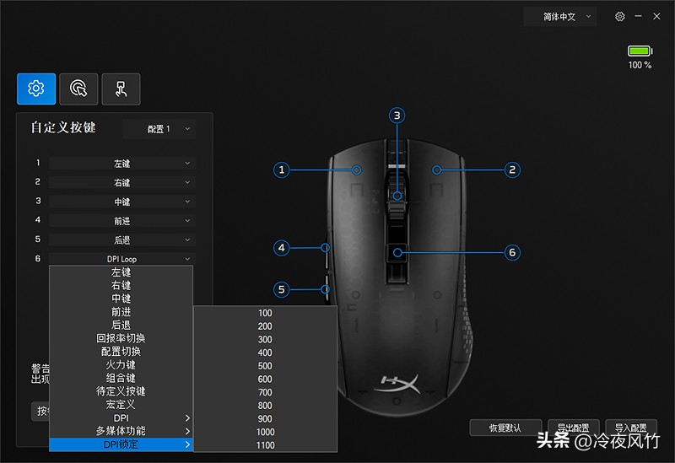The image size is (675, 463).
Task: Expand button 4 前进 assignment dropdown
Action: click(x=121, y=221)
